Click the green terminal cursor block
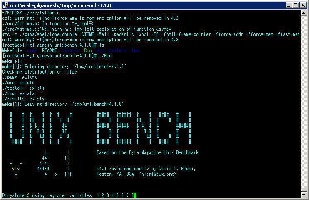Image resolution: width=309 pixels, height=200 pixels. pyautogui.click(x=135, y=195)
